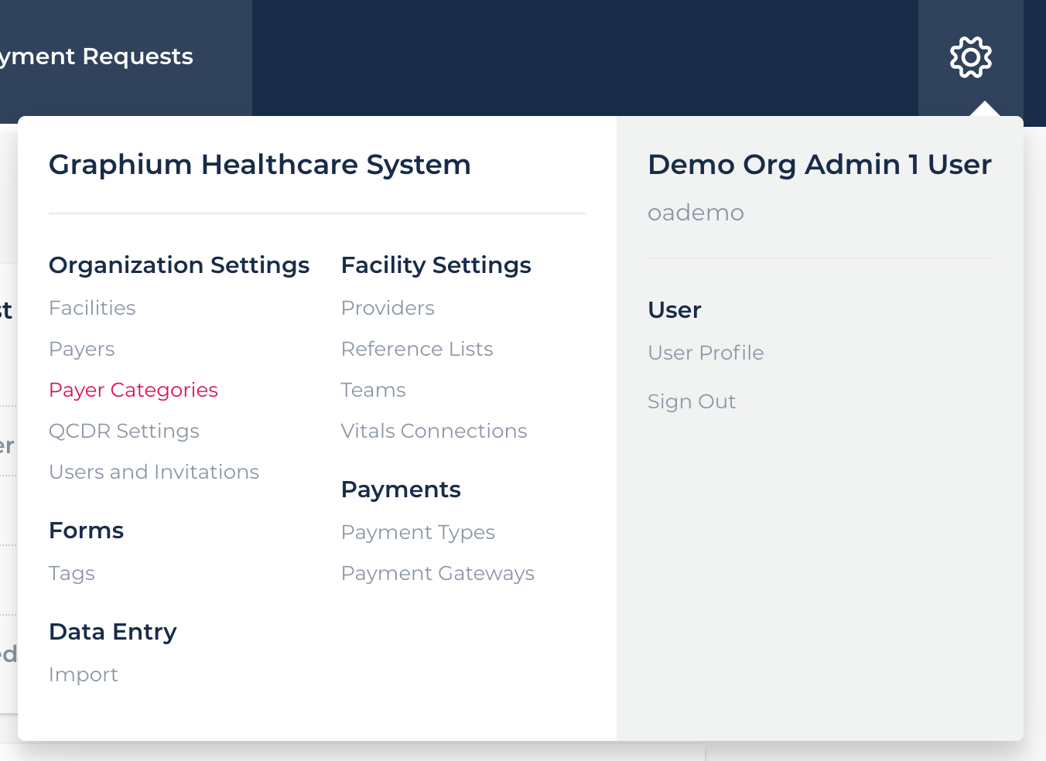
Task: Open QCDR Settings
Action: pos(124,431)
